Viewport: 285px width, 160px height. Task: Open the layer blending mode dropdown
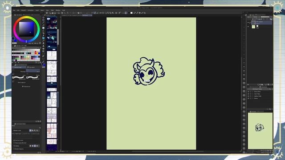[x=255, y=17]
